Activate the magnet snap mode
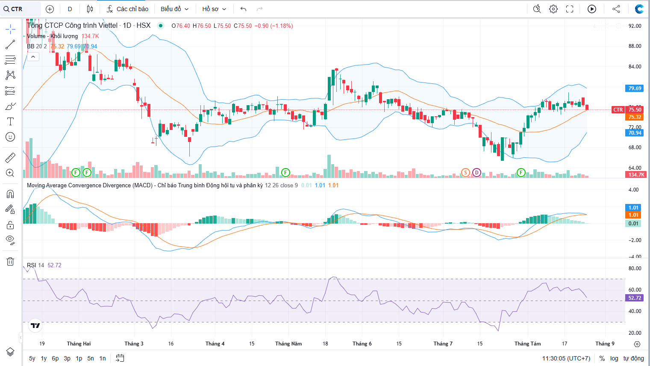Image resolution: width=650 pixels, height=366 pixels. [x=10, y=194]
